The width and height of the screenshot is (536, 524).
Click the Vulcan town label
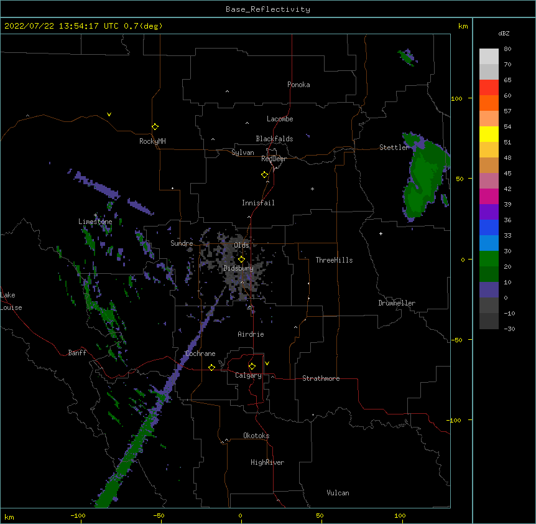point(338,493)
